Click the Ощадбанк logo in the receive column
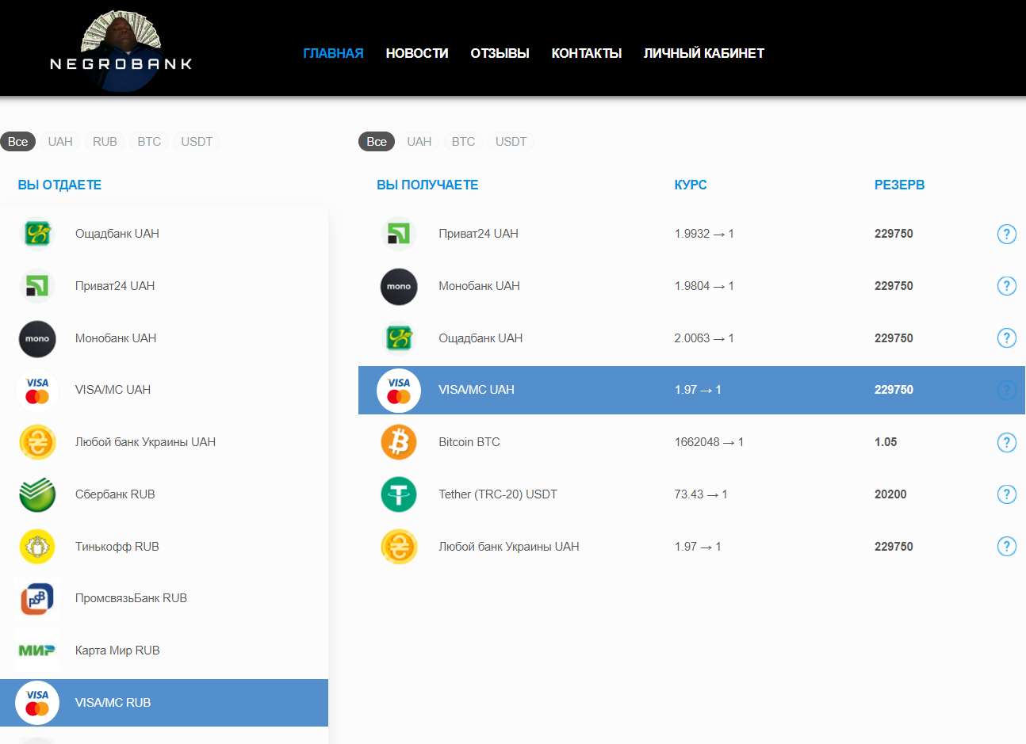 [399, 338]
